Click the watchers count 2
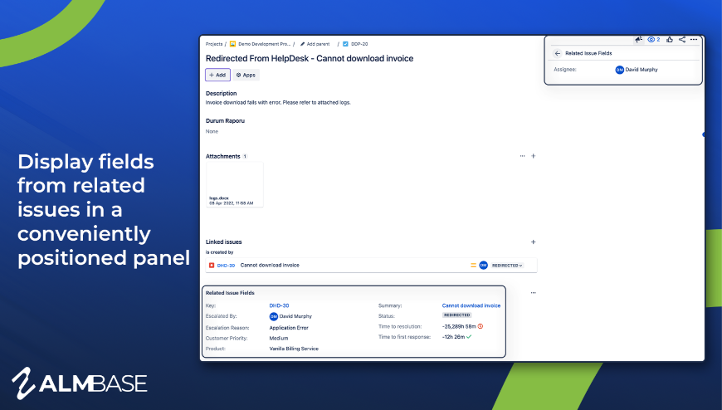The image size is (722, 410). click(658, 40)
